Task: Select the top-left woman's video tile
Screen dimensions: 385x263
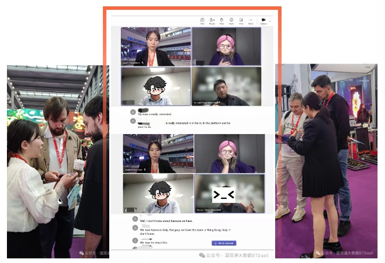Action: point(156,47)
